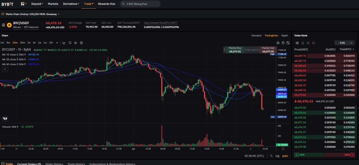Open the Current Orders tab

tap(29, 164)
